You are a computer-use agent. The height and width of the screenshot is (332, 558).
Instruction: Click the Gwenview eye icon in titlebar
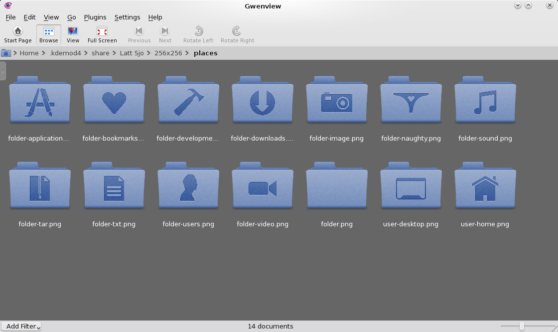(x=8, y=5)
